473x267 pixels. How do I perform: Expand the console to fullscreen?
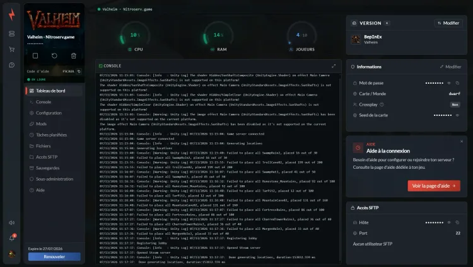click(x=334, y=66)
